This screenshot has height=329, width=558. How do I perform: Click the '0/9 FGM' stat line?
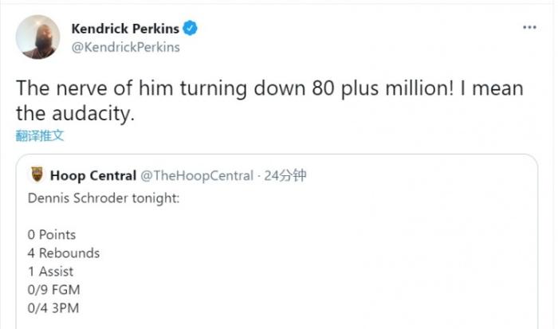(x=54, y=290)
